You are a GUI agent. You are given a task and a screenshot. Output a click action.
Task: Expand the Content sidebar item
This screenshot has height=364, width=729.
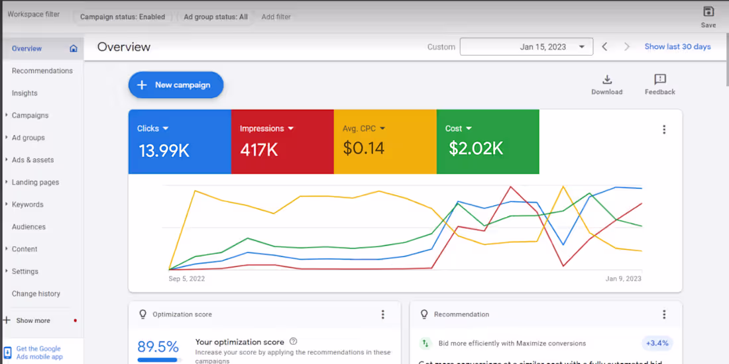(6, 249)
